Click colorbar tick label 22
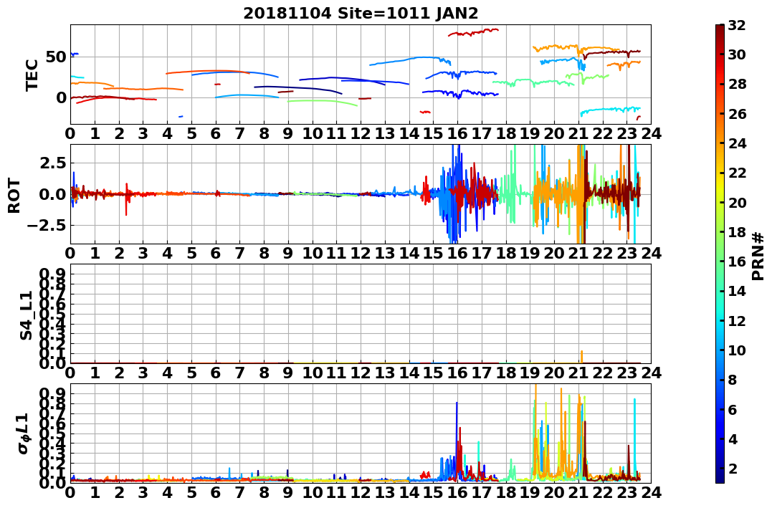The image size is (772, 508). click(737, 173)
